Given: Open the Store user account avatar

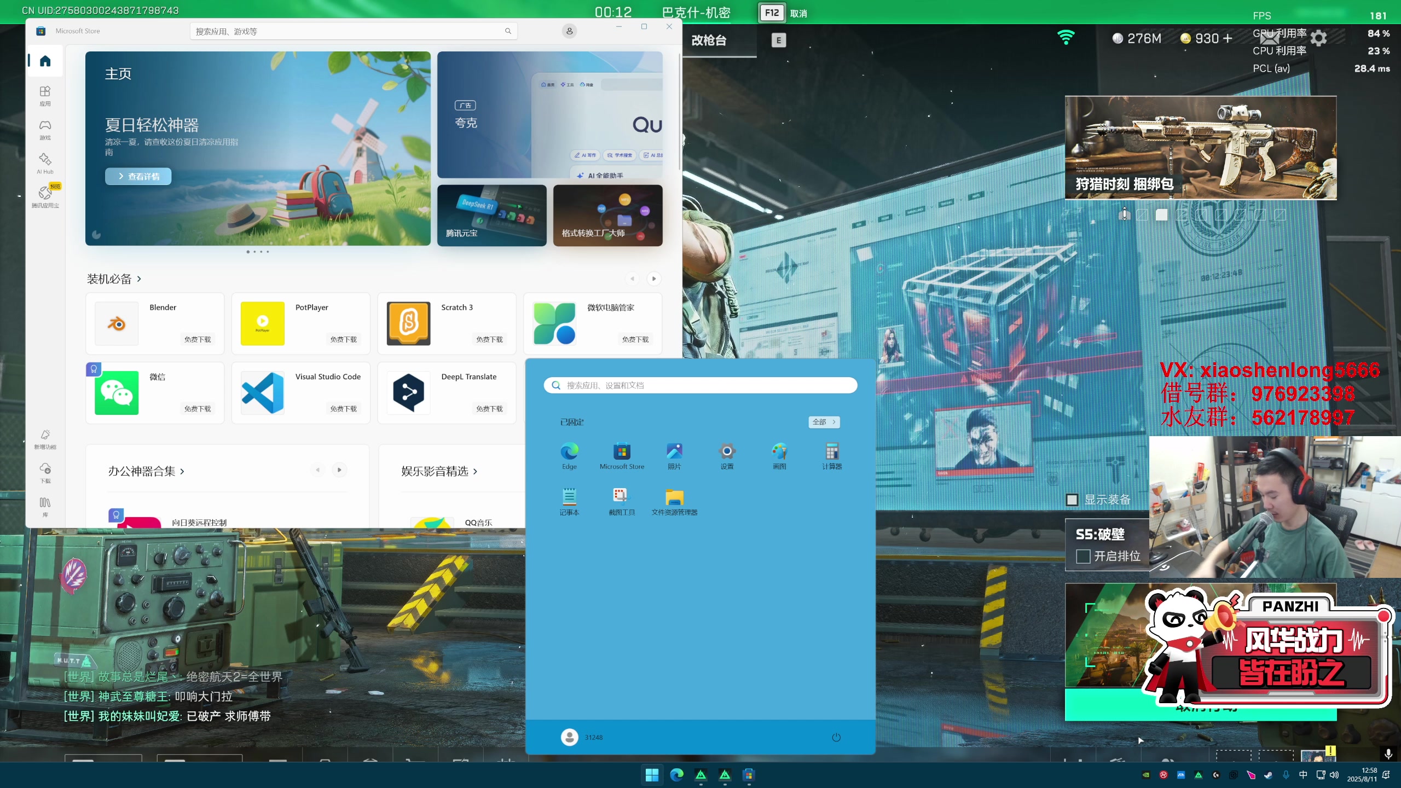Looking at the screenshot, I should point(569,31).
